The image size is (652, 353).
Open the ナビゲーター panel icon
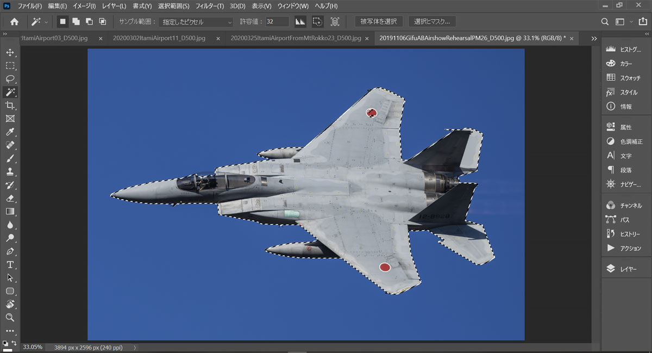coord(611,184)
